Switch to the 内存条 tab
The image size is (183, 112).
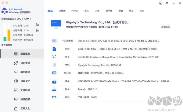tap(75, 11)
